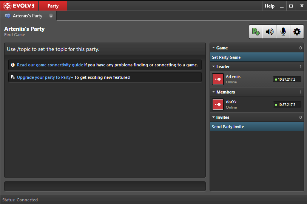Click the party icon on the Arteniis's Party tab

click(8, 15)
